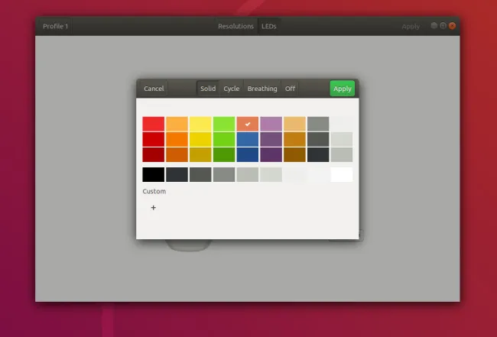The height and width of the screenshot is (337, 497).
Task: Turn LED off with the Off tab
Action: click(x=290, y=89)
